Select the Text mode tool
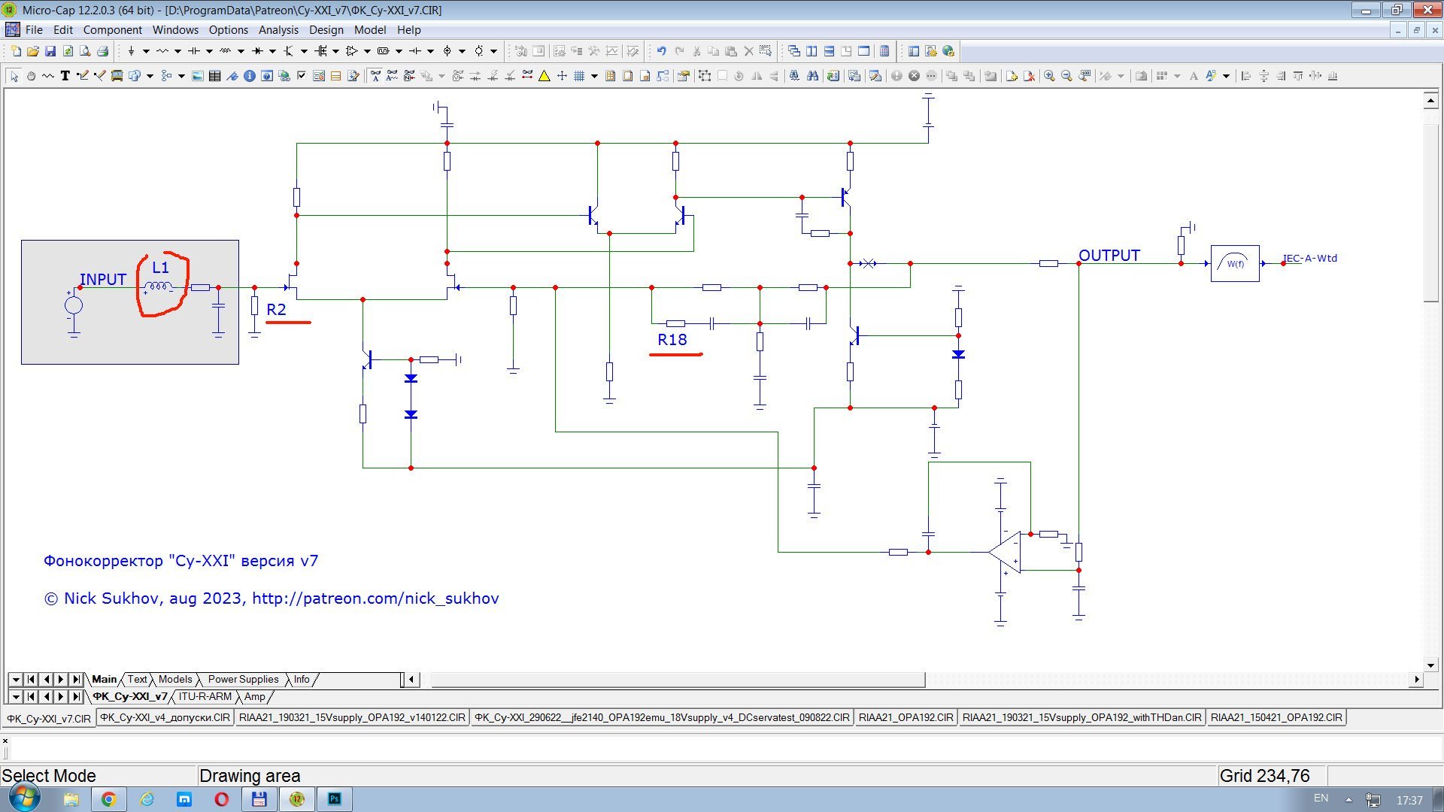The width and height of the screenshot is (1444, 812). point(65,76)
